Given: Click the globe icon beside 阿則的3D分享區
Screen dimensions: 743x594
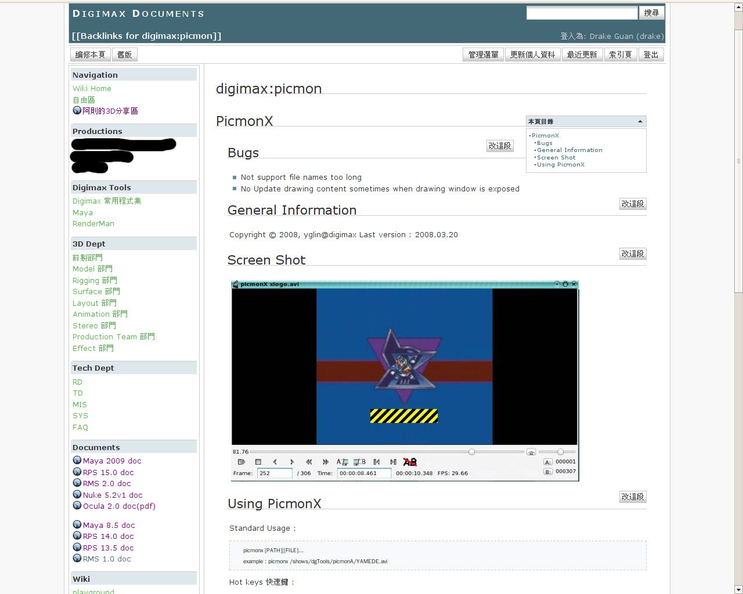Looking at the screenshot, I should pos(77,111).
